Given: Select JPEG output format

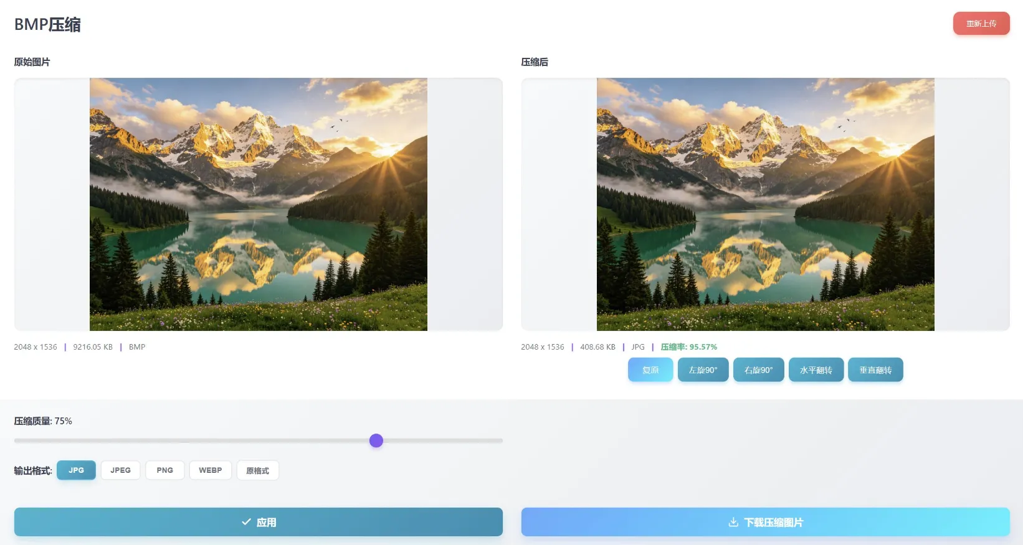Looking at the screenshot, I should click(x=120, y=470).
